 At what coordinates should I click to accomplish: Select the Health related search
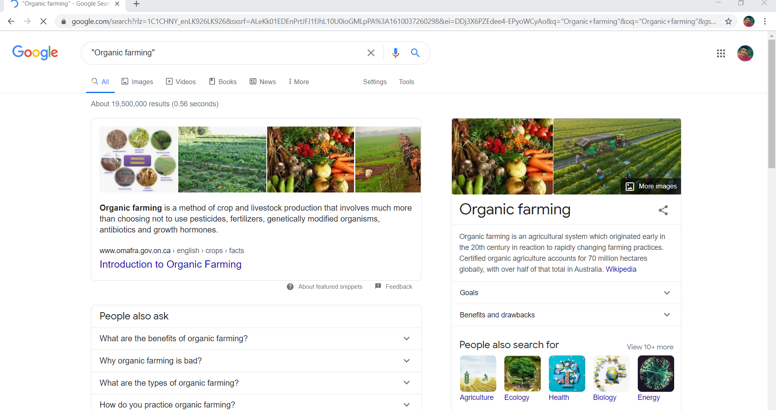tap(566, 378)
